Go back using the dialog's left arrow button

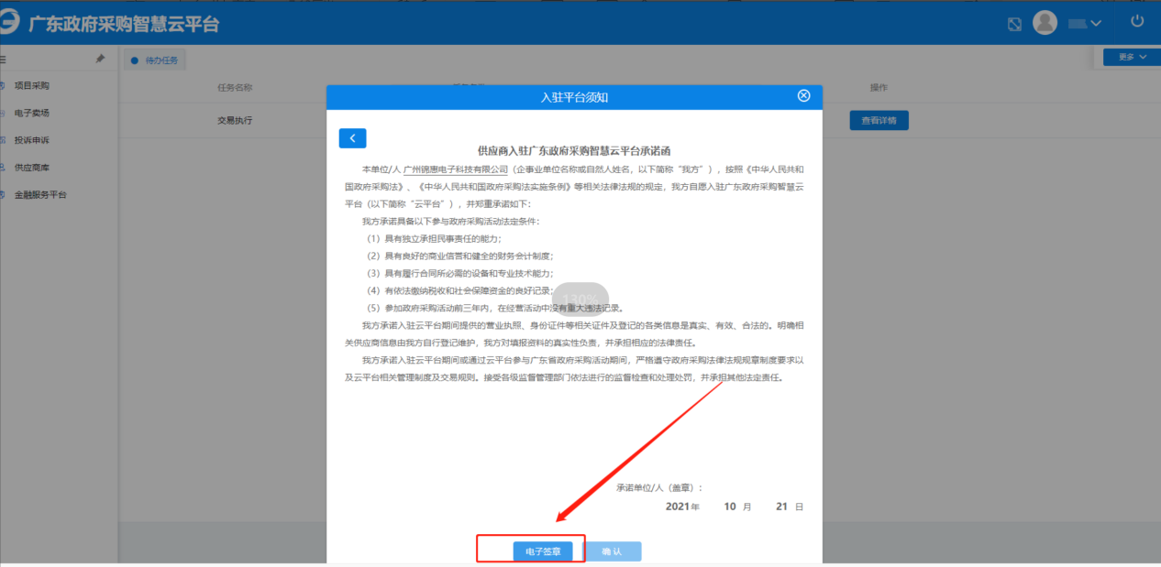click(x=352, y=137)
